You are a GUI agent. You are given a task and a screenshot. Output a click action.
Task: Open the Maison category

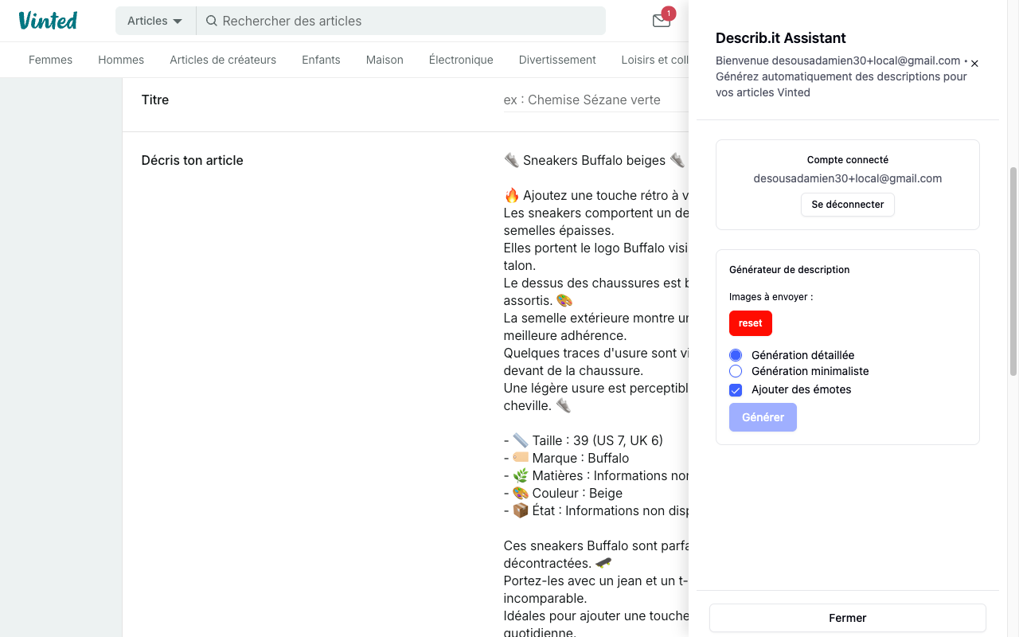tap(385, 60)
